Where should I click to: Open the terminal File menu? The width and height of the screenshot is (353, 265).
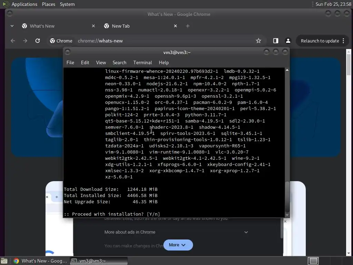pyautogui.click(x=70, y=63)
